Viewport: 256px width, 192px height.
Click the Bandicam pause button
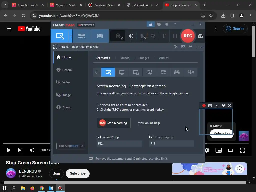175,36
